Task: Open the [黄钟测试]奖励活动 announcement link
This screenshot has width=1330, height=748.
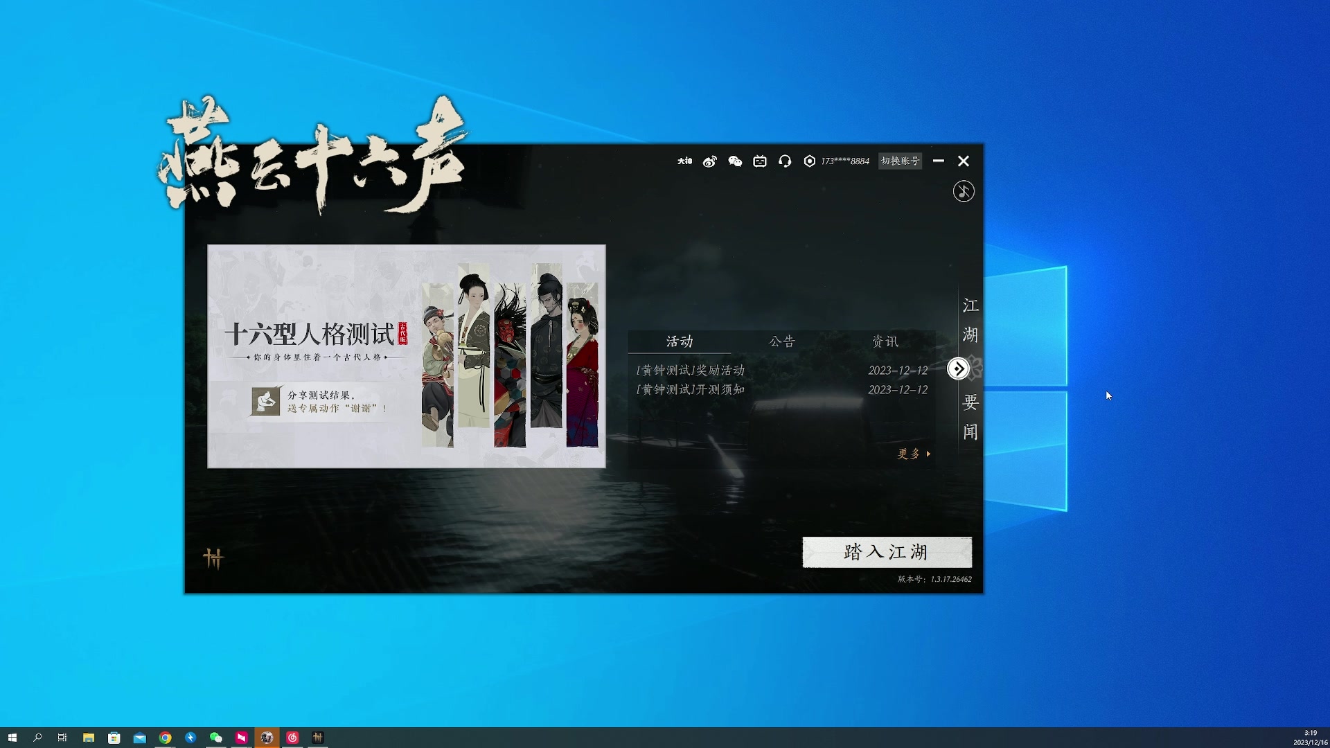Action: (x=689, y=370)
